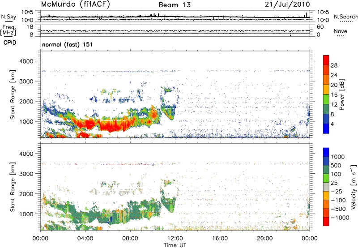Image resolution: width=358 pixels, height=248 pixels.
Task: Click the Beam 13 label
Action: 175,5
